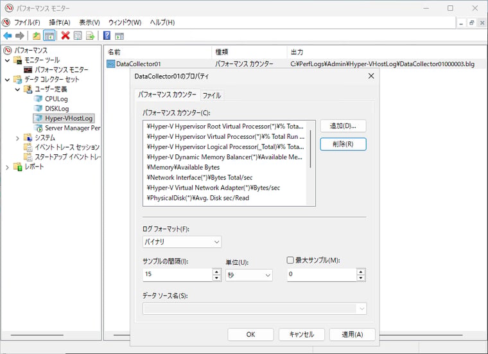The height and width of the screenshot is (354, 488).
Task: Select ¥Network Interface(*)¥Bytes Total/sec counter
Action: click(200, 177)
